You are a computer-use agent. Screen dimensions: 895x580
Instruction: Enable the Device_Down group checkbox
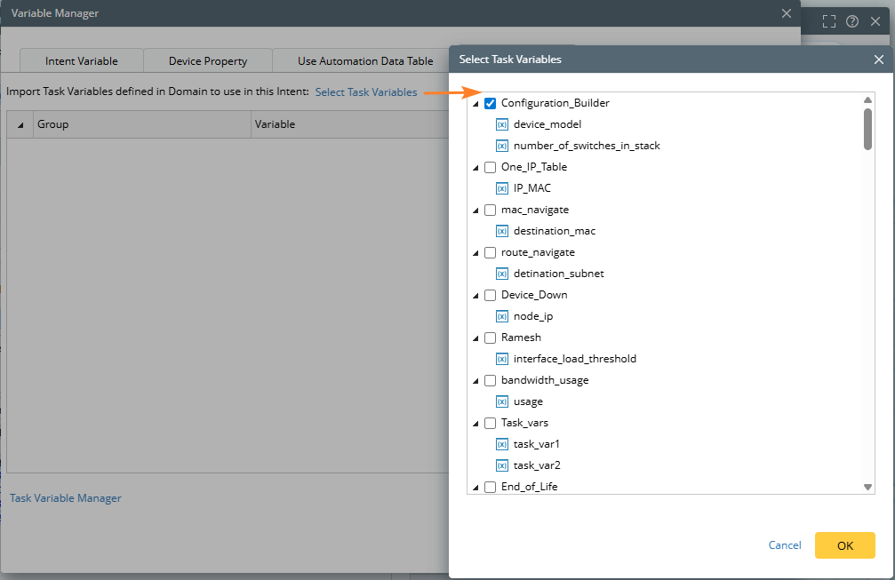490,295
